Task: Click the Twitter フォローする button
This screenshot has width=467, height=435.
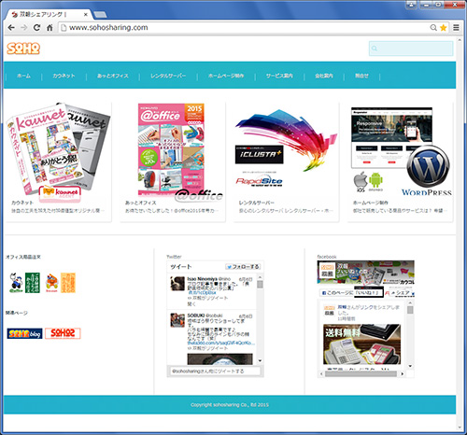Action: (x=243, y=267)
